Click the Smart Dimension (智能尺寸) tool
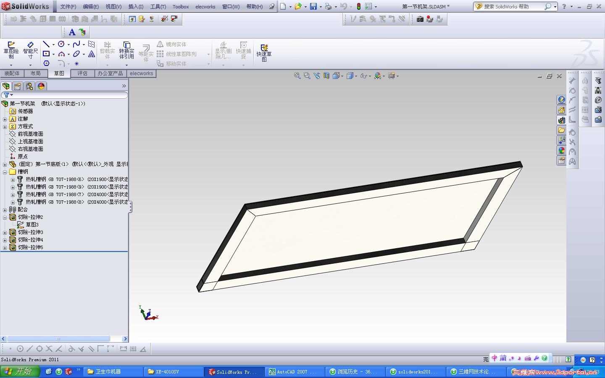The width and height of the screenshot is (605, 378). [x=30, y=50]
